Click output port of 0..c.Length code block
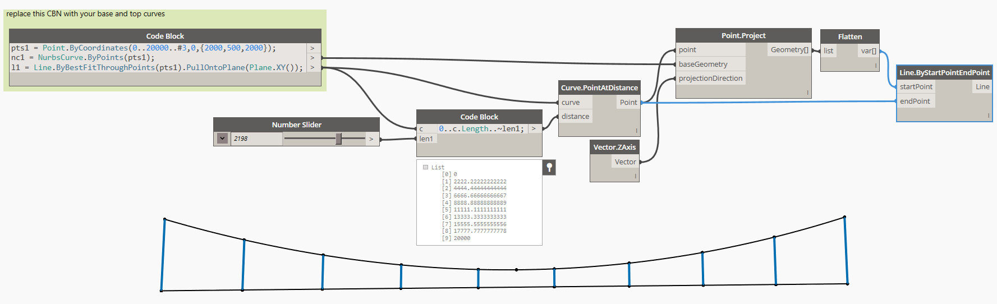997x304 pixels. (534, 129)
